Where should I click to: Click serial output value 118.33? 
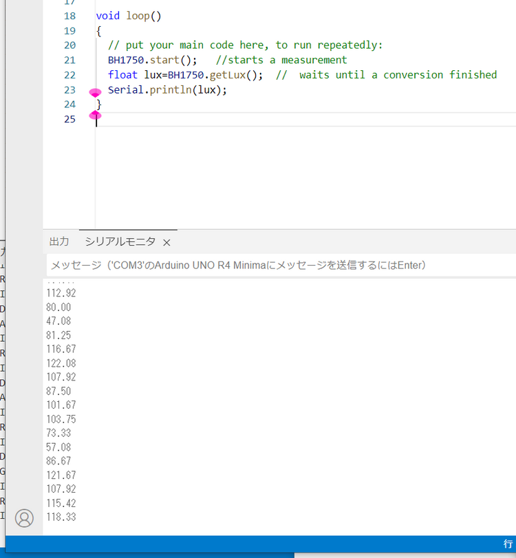61,517
